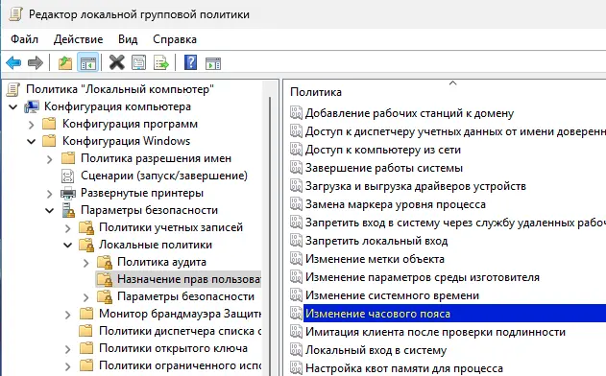The width and height of the screenshot is (606, 376).
Task: Select Сценарии (запуск/завершение) item
Action: tap(164, 176)
